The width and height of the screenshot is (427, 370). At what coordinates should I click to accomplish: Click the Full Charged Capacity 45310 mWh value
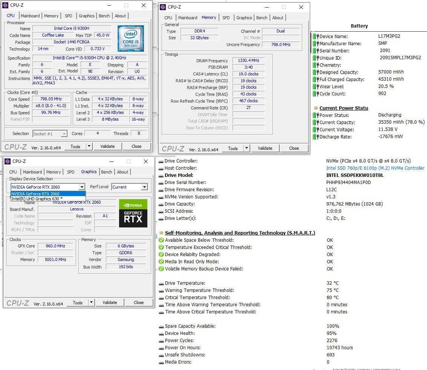(391, 79)
